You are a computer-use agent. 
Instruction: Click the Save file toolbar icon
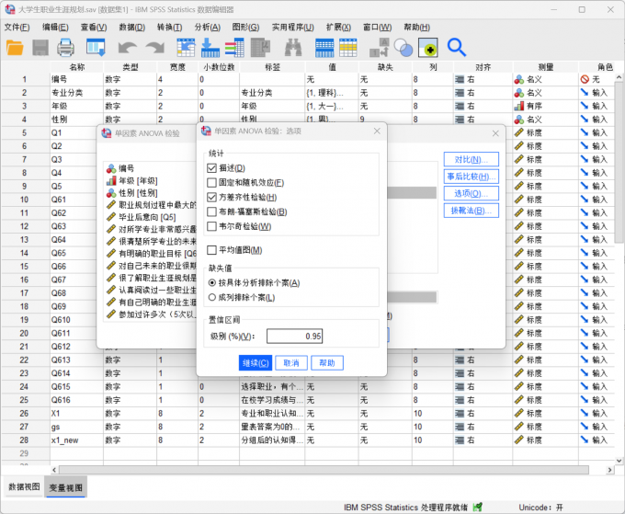pyautogui.click(x=41, y=47)
